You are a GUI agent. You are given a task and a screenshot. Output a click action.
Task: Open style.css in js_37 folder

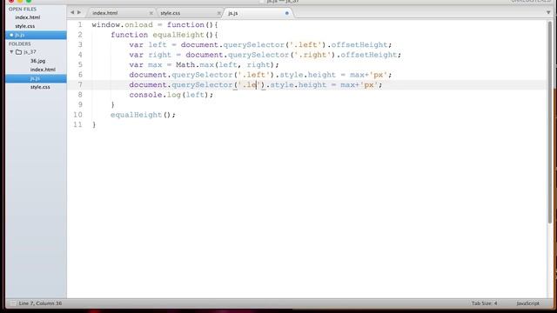pyautogui.click(x=40, y=87)
